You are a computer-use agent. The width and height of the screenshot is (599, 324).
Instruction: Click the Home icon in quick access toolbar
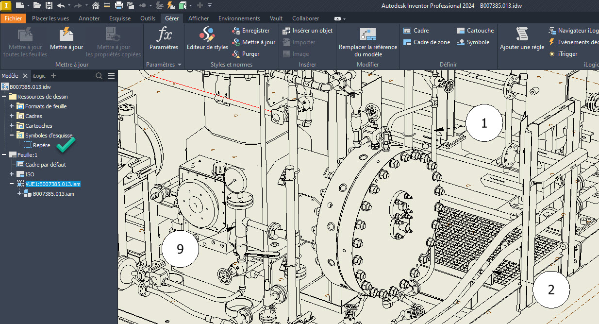[96, 5]
